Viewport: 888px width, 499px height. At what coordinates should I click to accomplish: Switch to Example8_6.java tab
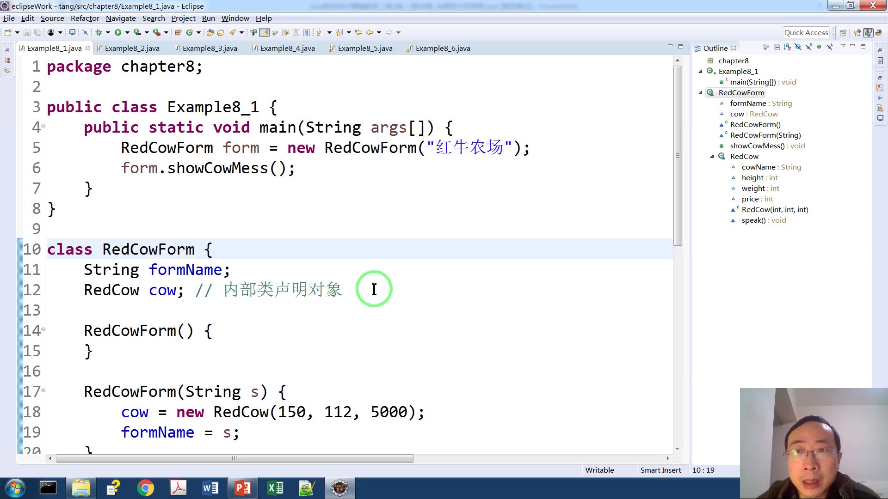click(x=443, y=48)
